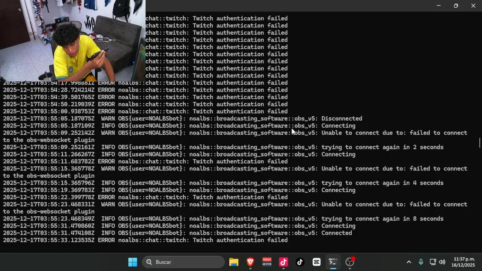Click the 'obs_v5: Disconnected' log text
The width and height of the screenshot is (482, 271).
328,119
